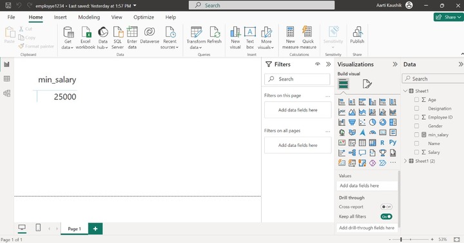Turn off Keep all filters toggle
The width and height of the screenshot is (464, 243).
(387, 217)
